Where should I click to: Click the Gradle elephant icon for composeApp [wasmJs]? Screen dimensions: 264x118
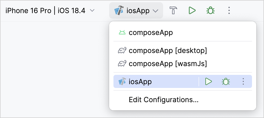click(x=122, y=64)
